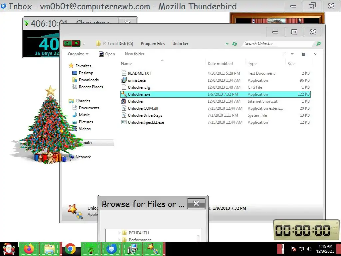Sort files by the Type column
Image resolution: width=341 pixels, height=256 pixels.
[252, 64]
